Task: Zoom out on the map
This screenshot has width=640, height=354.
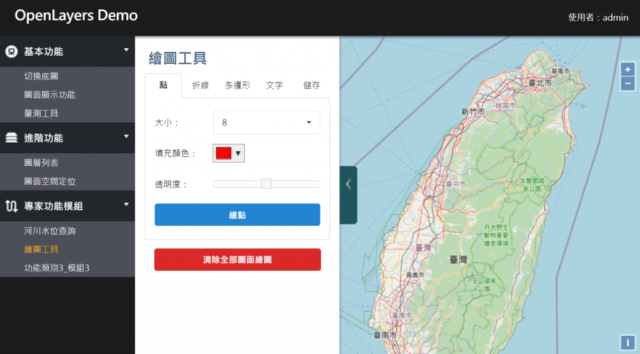Action: 627,84
